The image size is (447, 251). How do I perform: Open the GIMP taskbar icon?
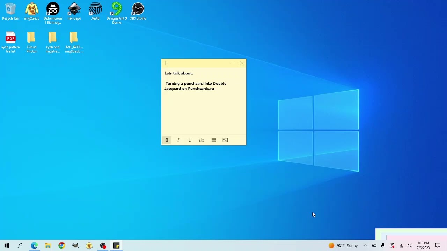75,246
